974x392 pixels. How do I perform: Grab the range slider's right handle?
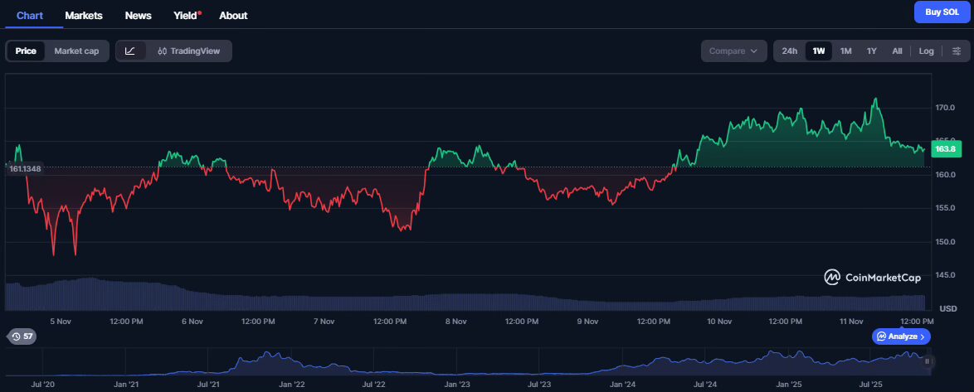[927, 361]
